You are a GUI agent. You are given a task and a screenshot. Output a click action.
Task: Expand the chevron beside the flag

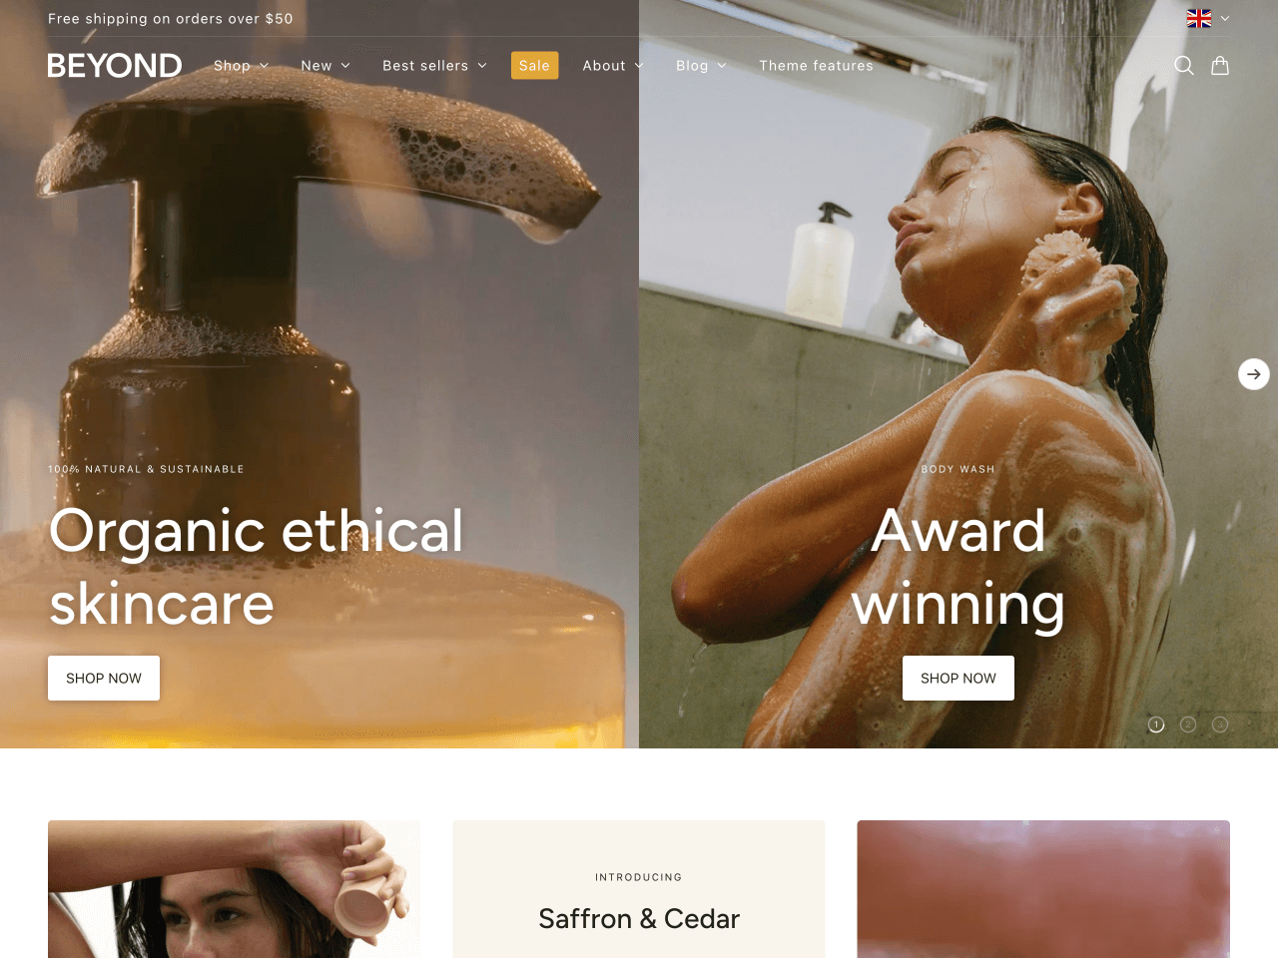coord(1225,18)
